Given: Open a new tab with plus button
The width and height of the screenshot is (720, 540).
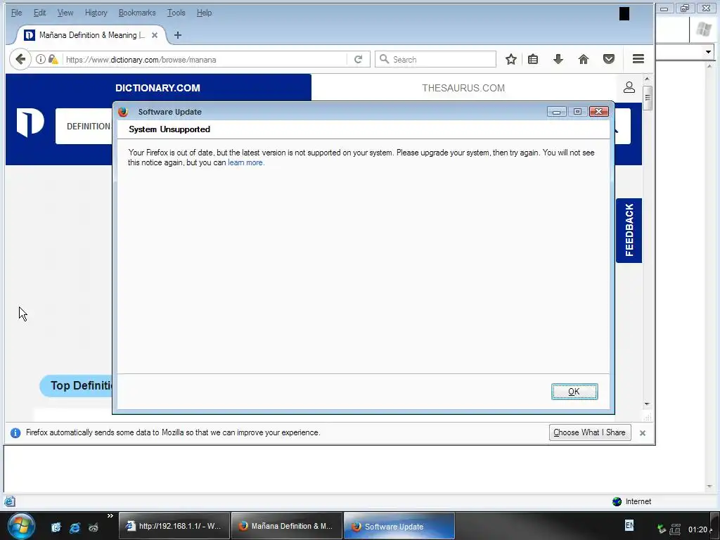Looking at the screenshot, I should pyautogui.click(x=178, y=35).
